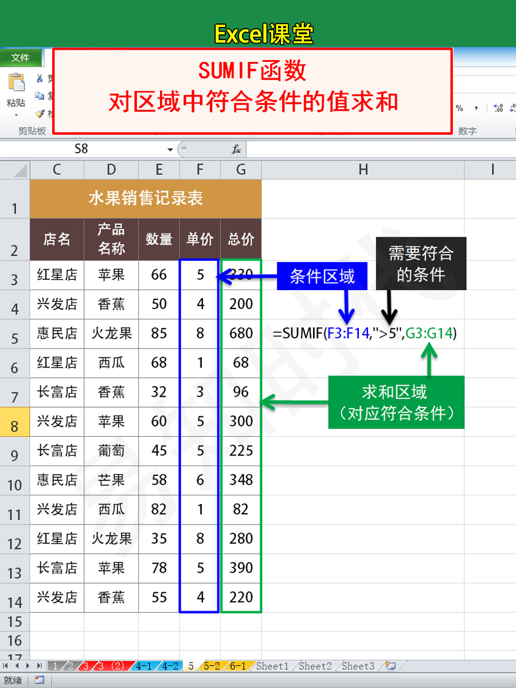Select column E header
Image resolution: width=516 pixels, height=688 pixels.
coord(159,170)
